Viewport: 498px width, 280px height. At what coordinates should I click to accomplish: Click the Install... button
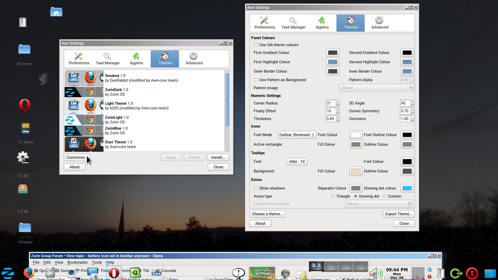click(218, 157)
